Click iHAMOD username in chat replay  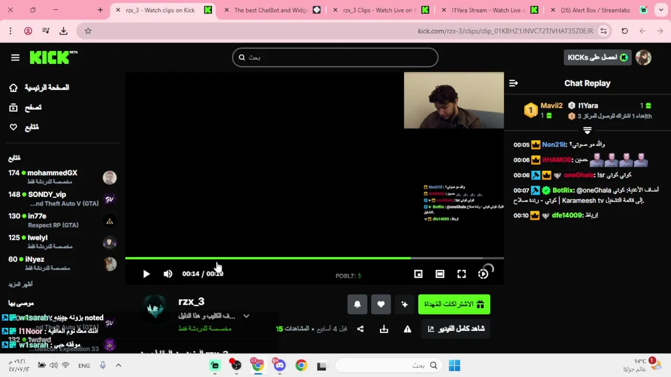[557, 160]
